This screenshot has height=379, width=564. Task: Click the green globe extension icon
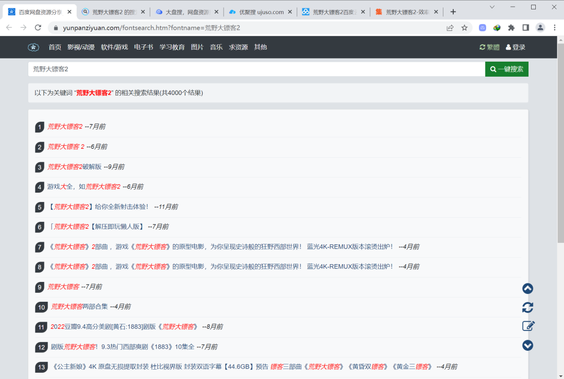[497, 28]
